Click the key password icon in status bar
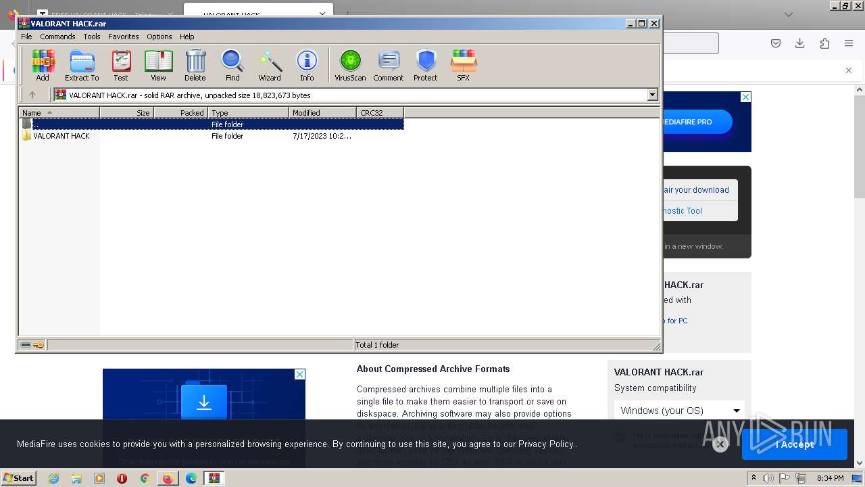 point(39,345)
